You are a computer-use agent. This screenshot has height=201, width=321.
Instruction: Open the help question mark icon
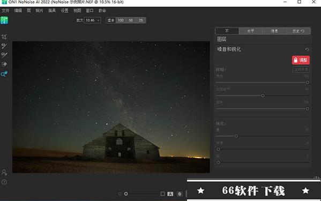[x=4, y=182]
